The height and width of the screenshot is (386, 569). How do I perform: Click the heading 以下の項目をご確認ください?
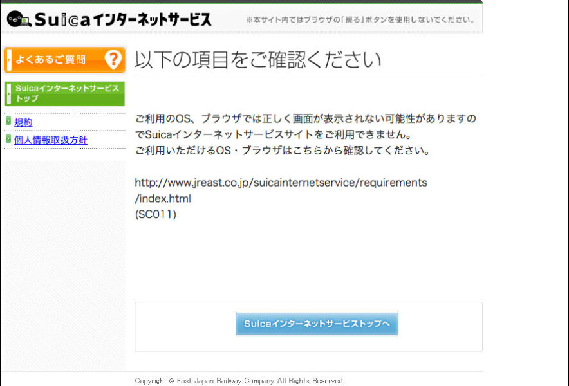tap(258, 59)
